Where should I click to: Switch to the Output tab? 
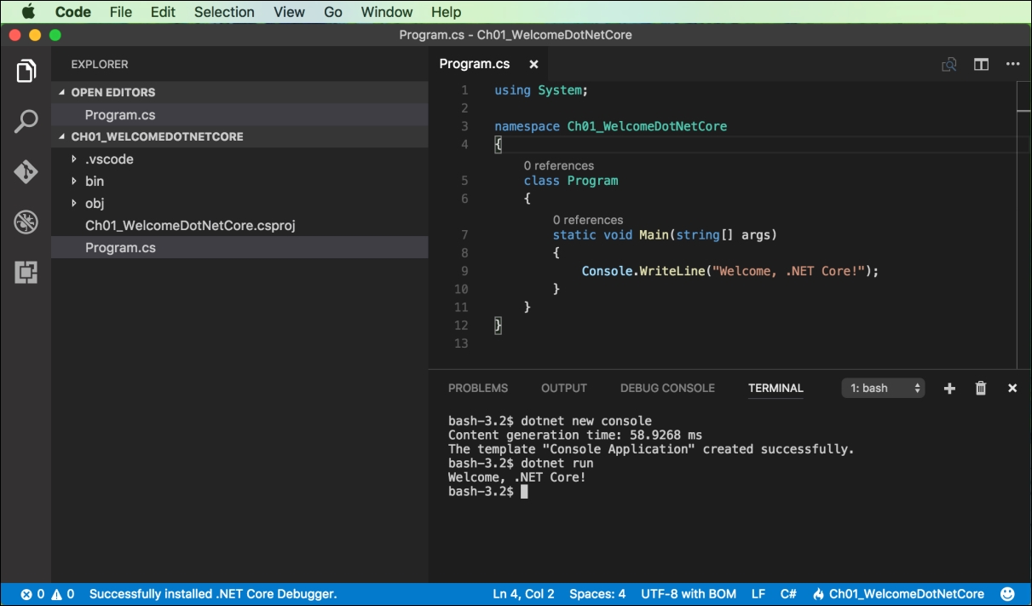[x=564, y=388]
